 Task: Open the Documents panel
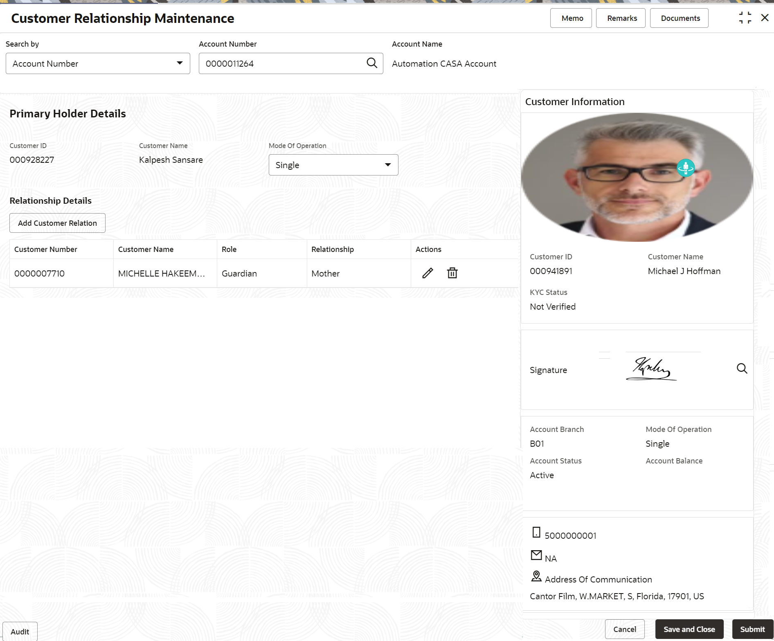679,18
